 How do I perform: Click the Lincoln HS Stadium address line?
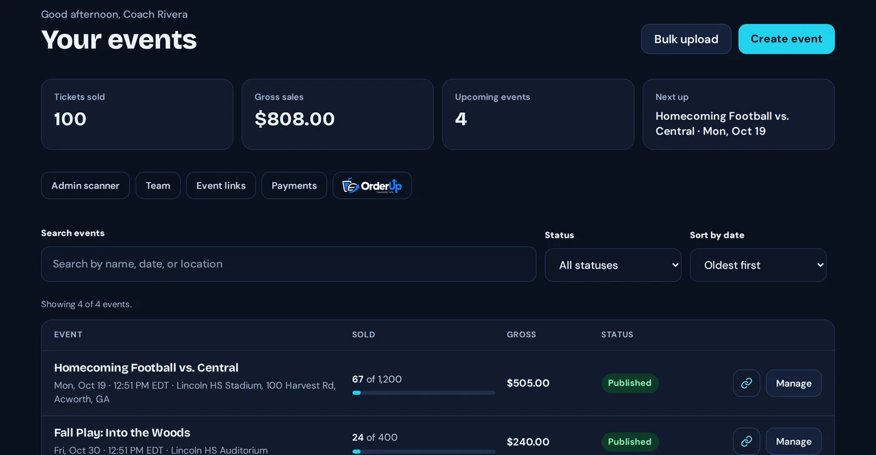coord(195,392)
